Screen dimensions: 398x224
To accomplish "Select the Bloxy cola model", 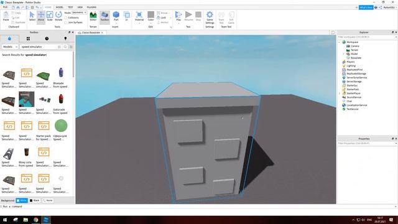I will (26, 152).
